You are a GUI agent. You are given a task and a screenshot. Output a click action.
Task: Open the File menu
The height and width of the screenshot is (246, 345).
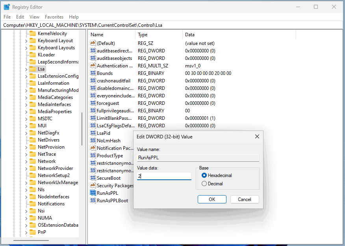coord(7,17)
